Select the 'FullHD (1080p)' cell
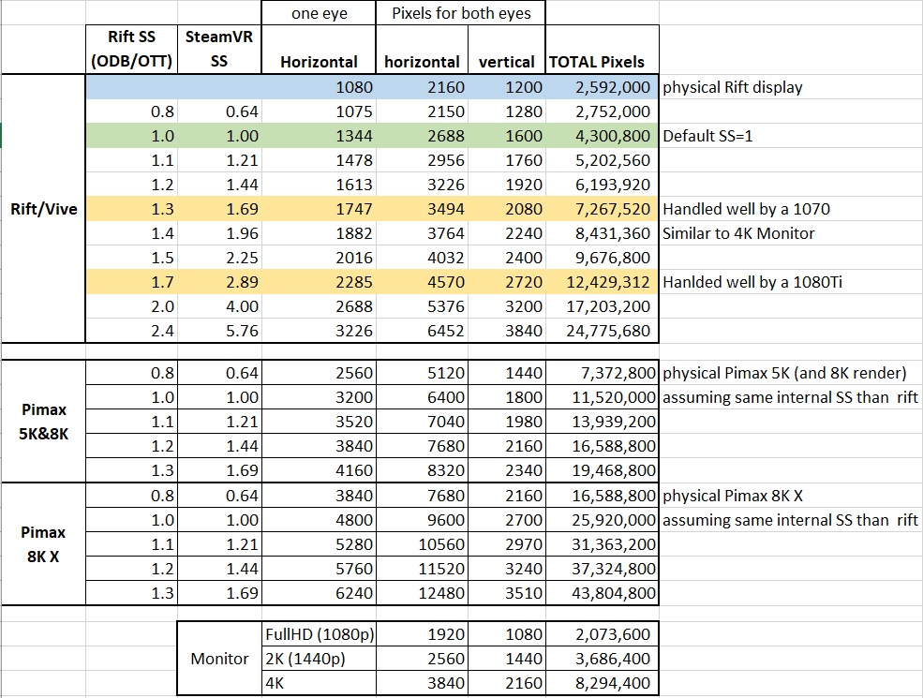This screenshot has width=923, height=698. 319,634
